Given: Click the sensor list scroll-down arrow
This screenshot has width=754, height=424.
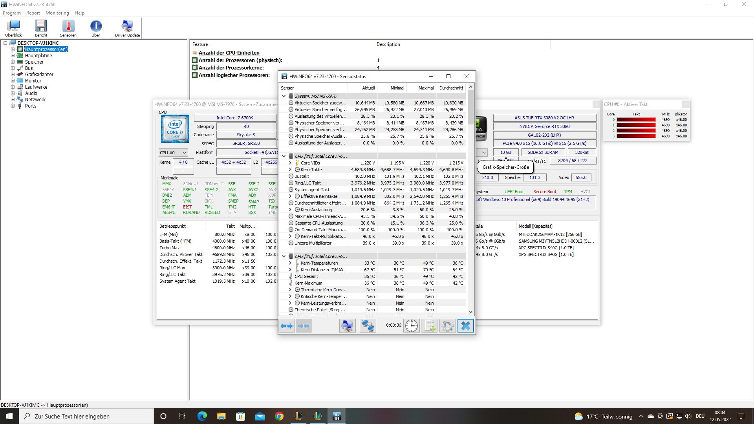Looking at the screenshot, I should point(470,312).
